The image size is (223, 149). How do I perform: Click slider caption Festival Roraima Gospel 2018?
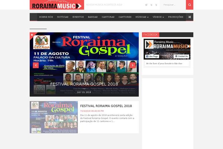tap(84, 84)
